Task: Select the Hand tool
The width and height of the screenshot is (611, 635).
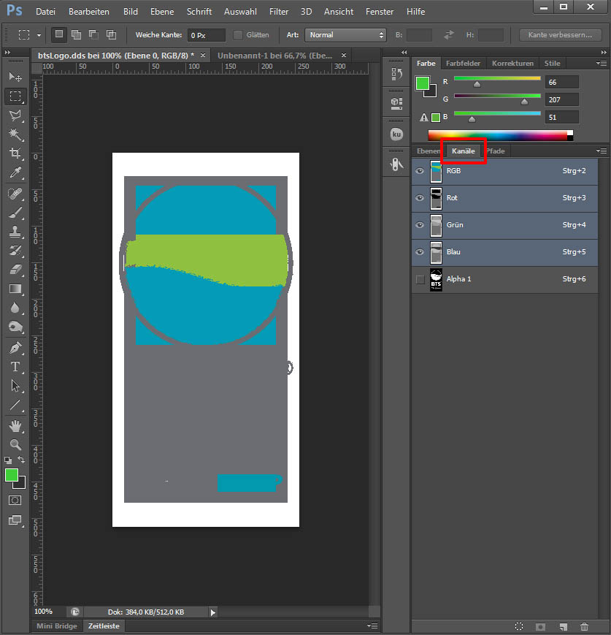Action: click(15, 425)
